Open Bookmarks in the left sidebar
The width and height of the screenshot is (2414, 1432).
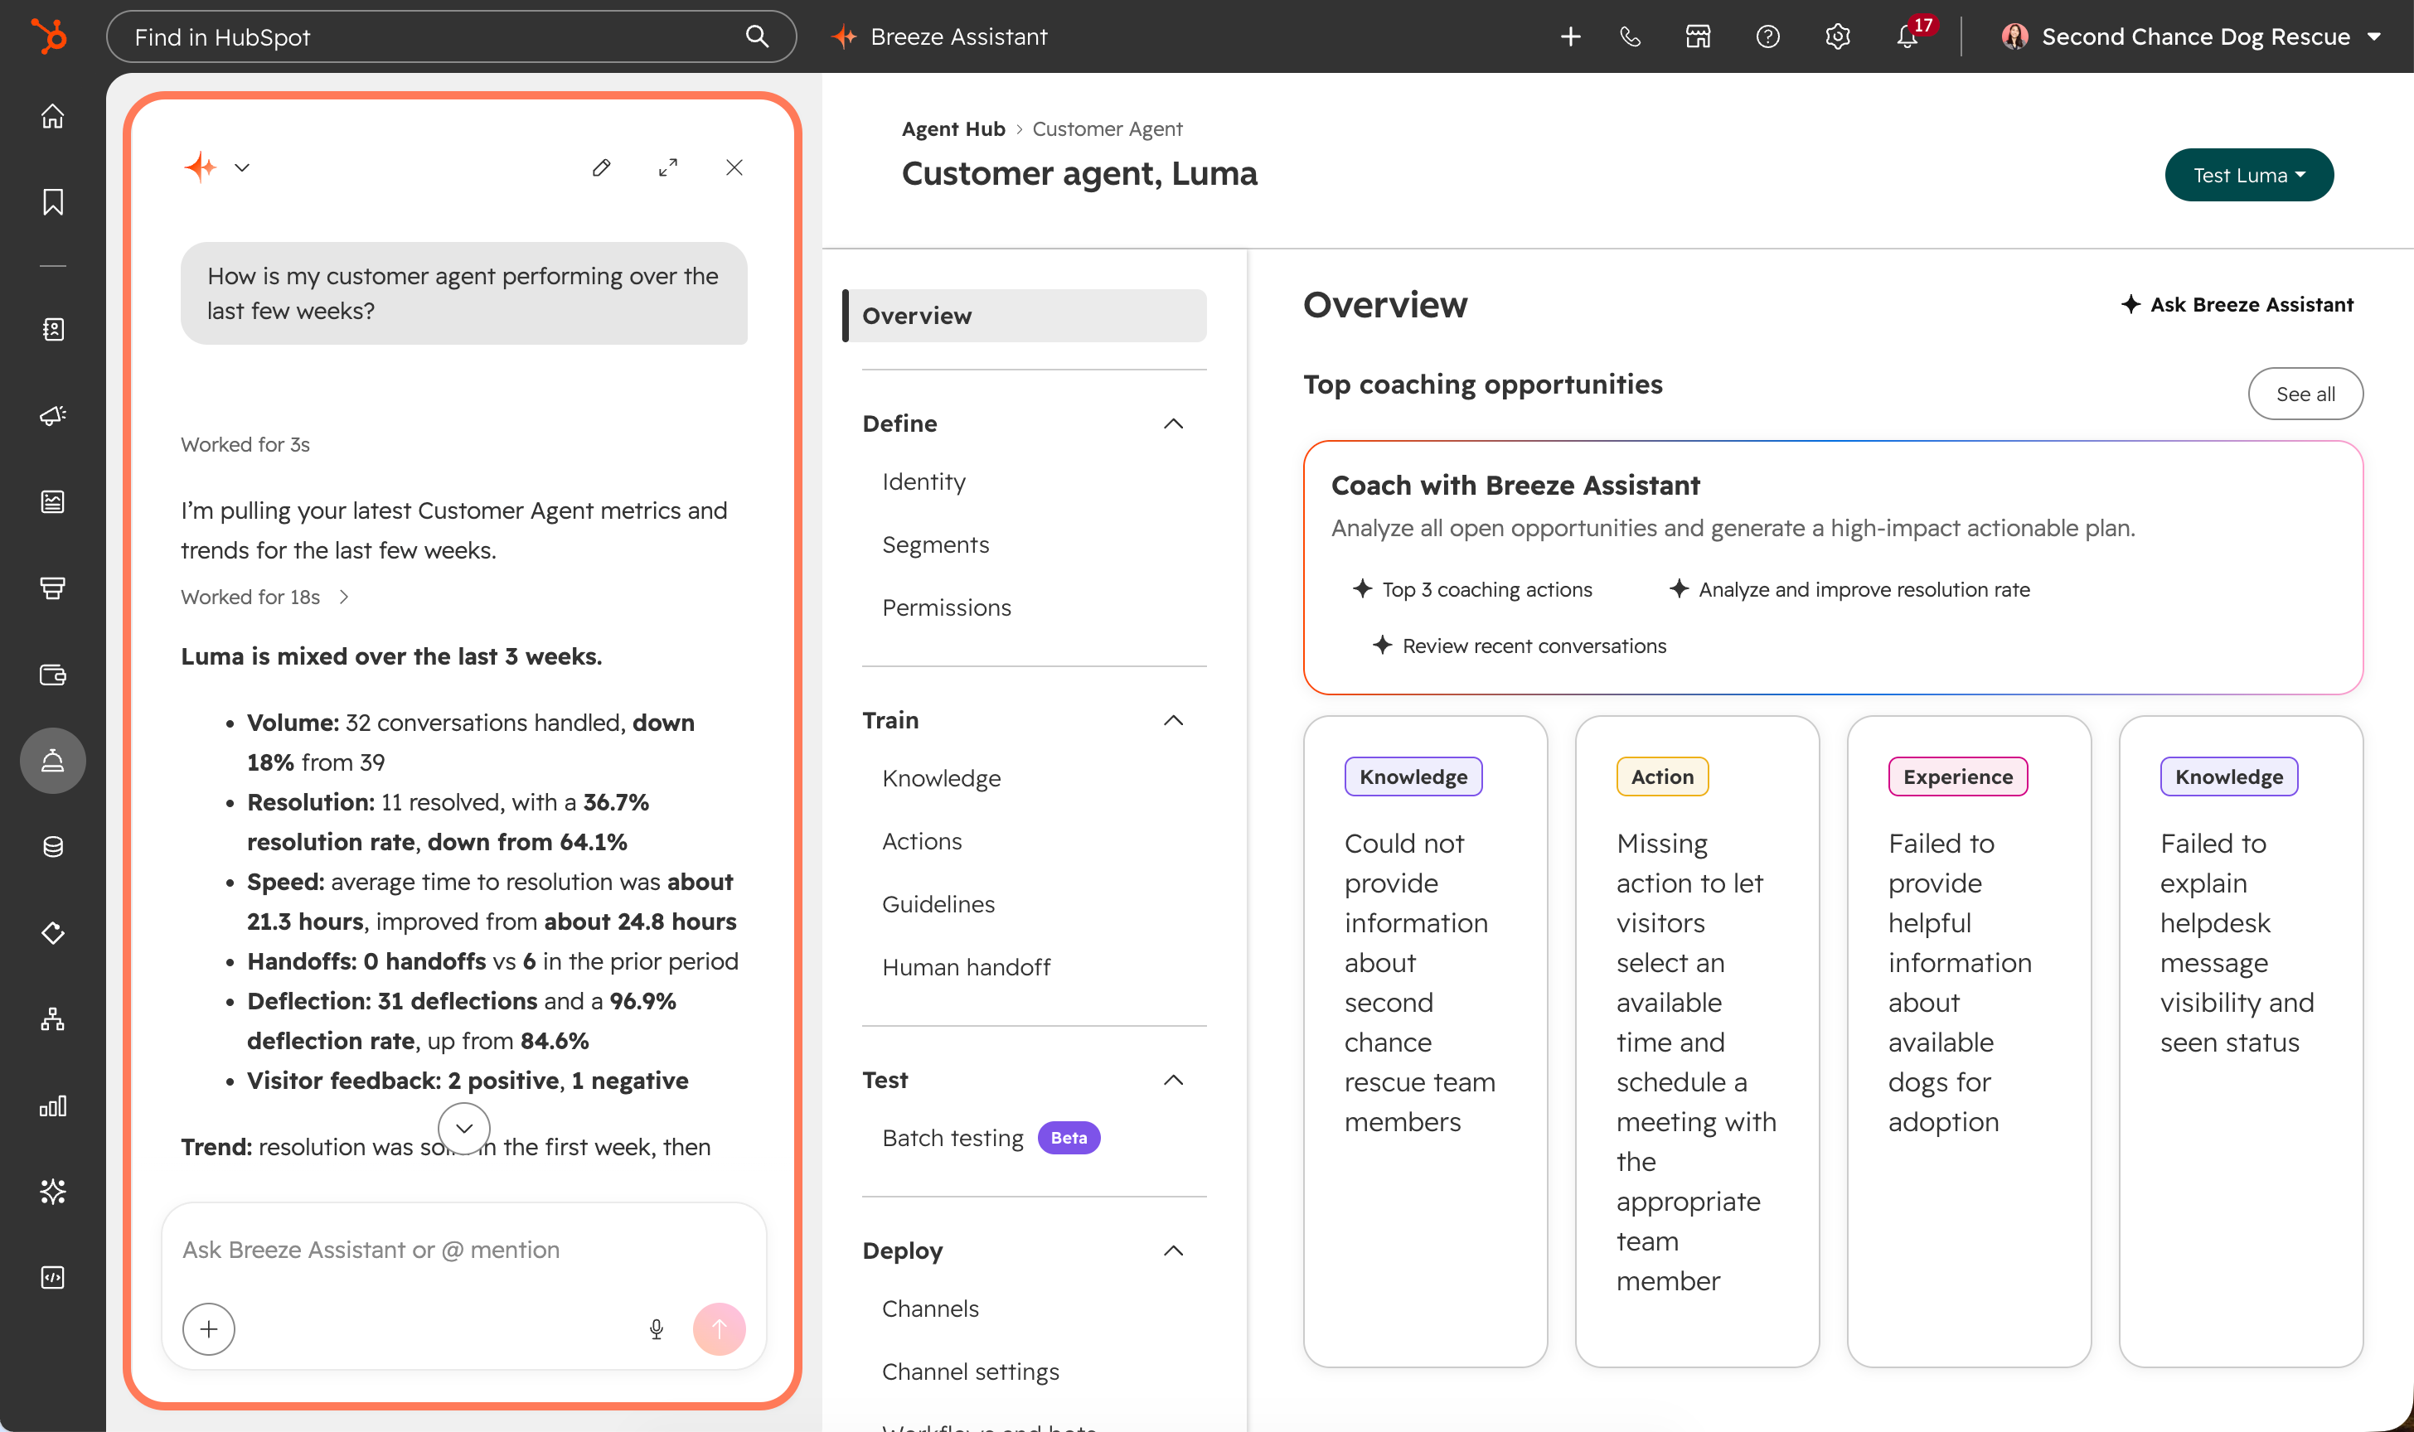pyautogui.click(x=53, y=201)
